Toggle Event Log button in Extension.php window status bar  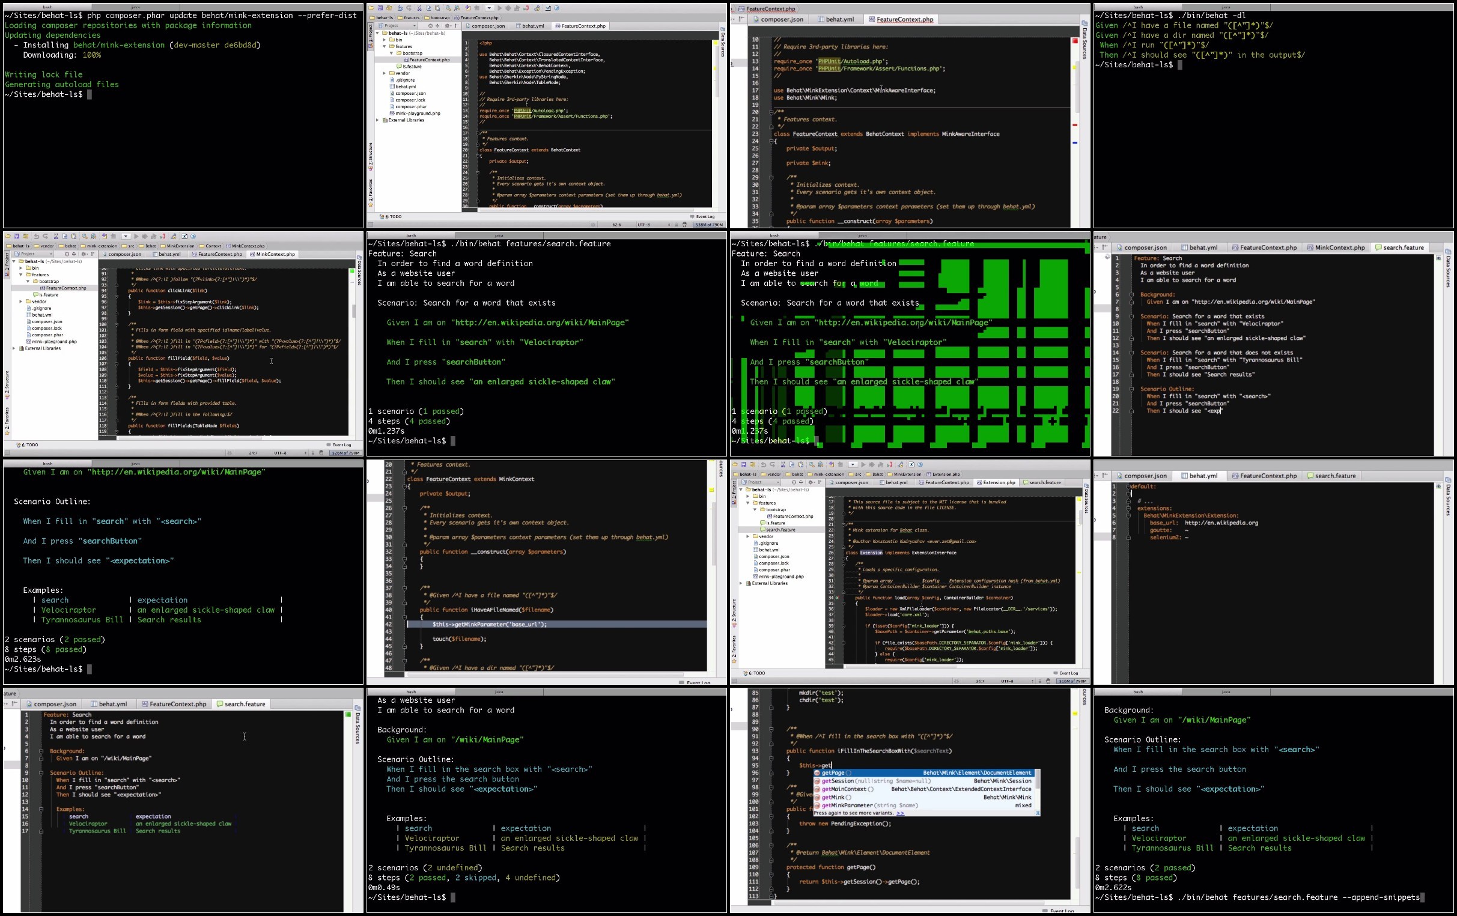pos(1065,673)
